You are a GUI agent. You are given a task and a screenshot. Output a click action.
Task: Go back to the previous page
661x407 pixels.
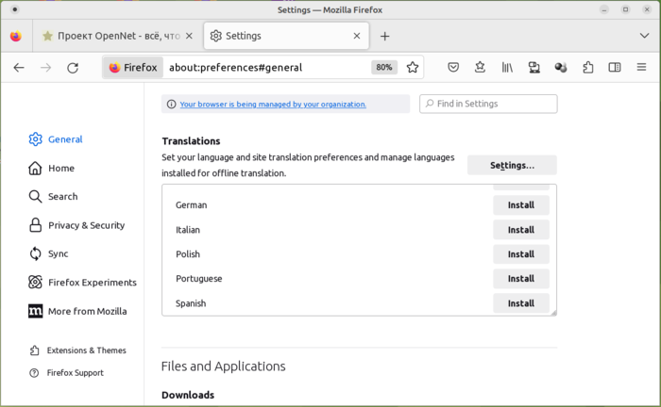coord(19,68)
